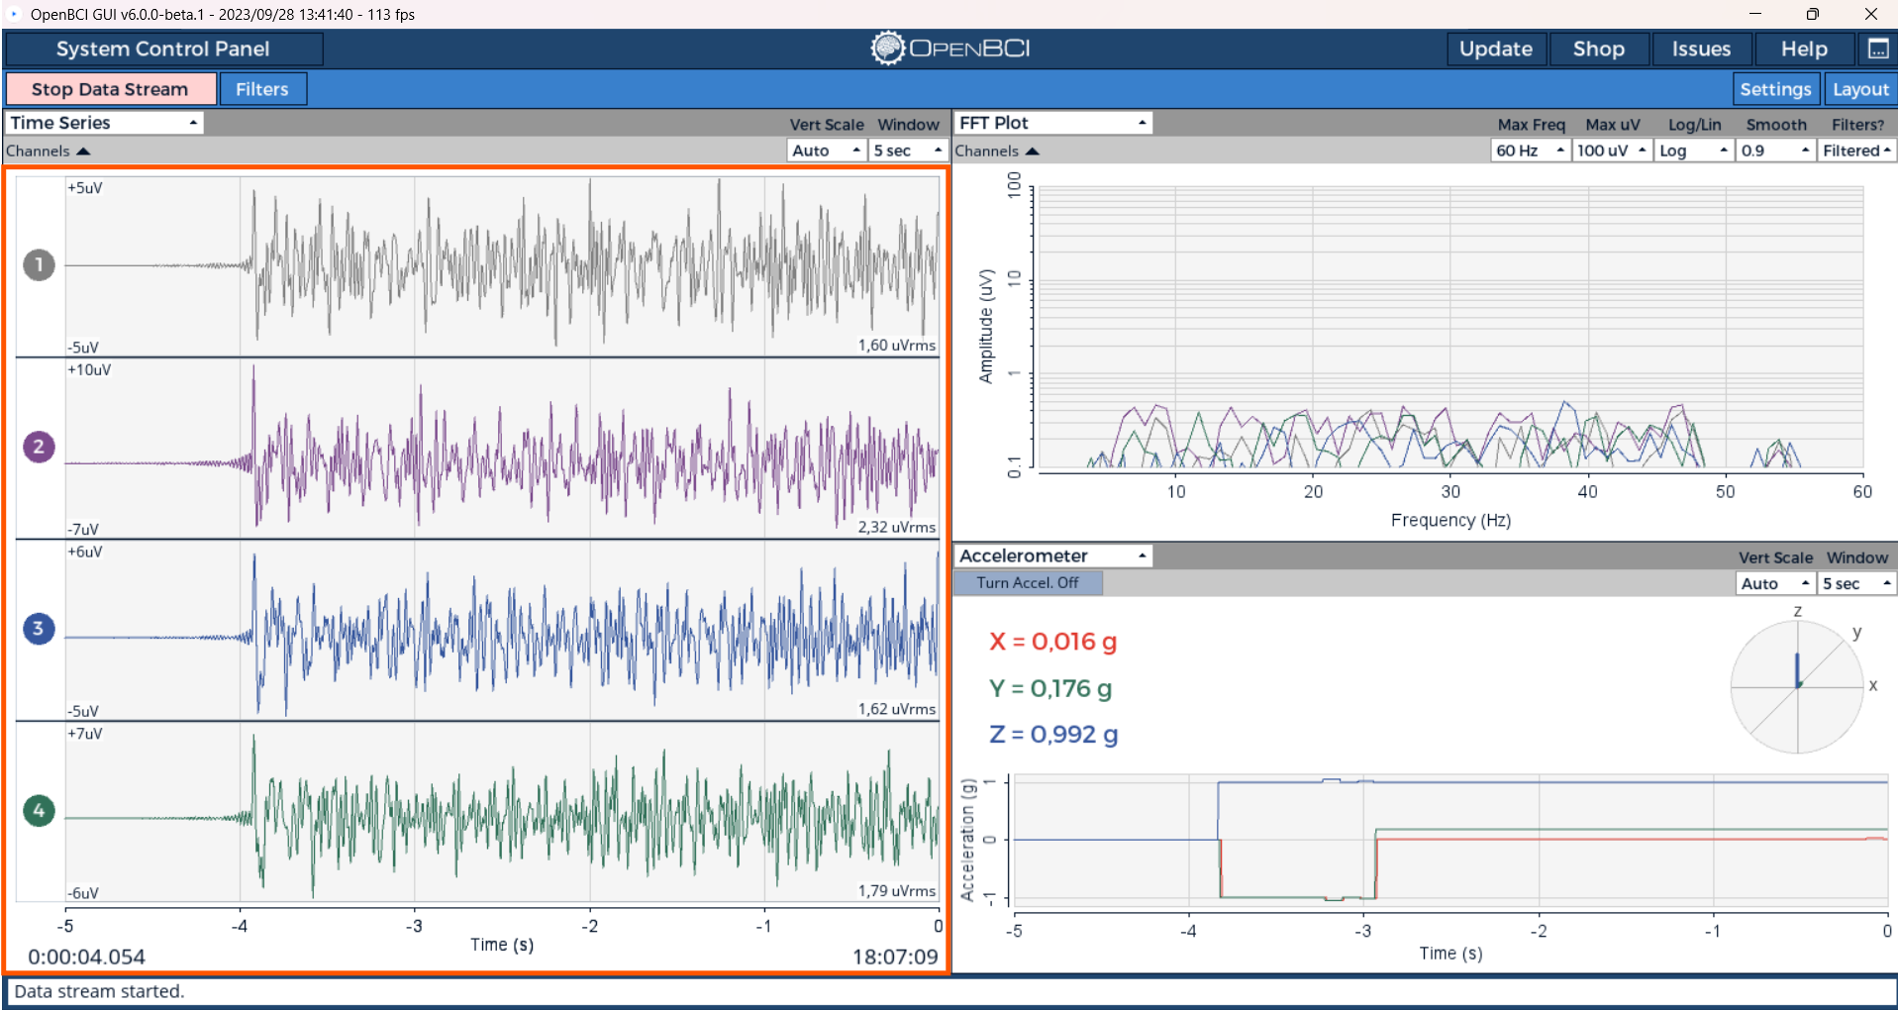The height and width of the screenshot is (1010, 1898).
Task: Close the OpenBCI GUI window
Action: 1870,14
